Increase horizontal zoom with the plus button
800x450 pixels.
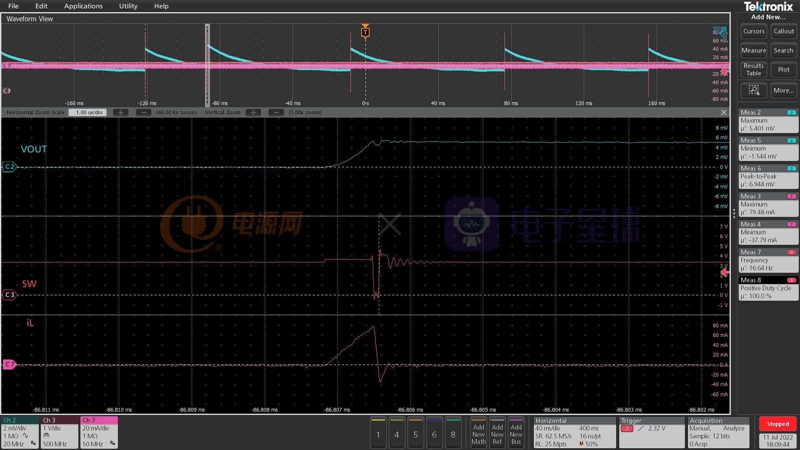pyautogui.click(x=121, y=113)
